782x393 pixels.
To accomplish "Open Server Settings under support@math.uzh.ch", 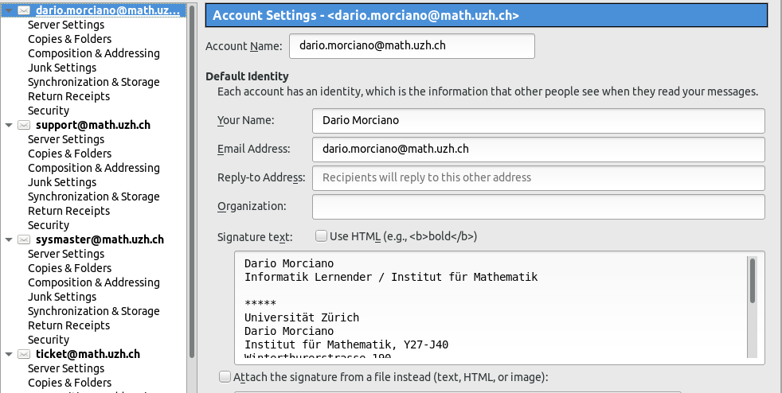I will [x=66, y=139].
